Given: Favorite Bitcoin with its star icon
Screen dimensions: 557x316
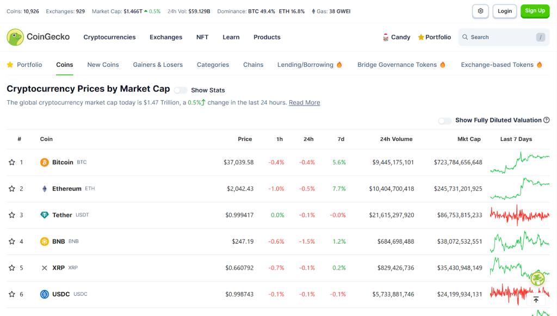Looking at the screenshot, I should tap(12, 162).
